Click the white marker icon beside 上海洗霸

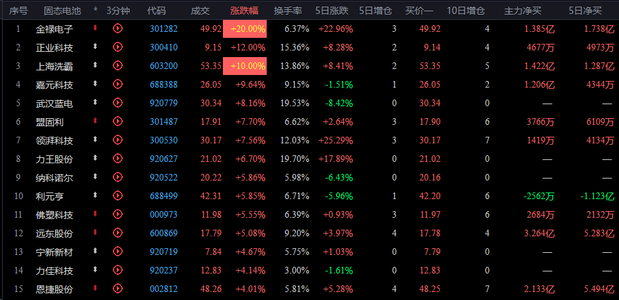[x=95, y=65]
